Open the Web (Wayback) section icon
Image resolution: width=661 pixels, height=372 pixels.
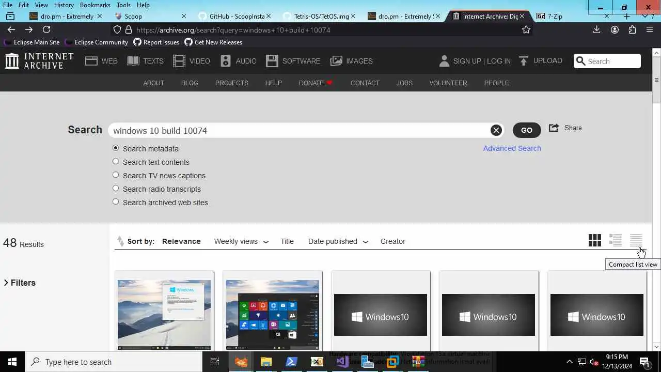(x=91, y=61)
